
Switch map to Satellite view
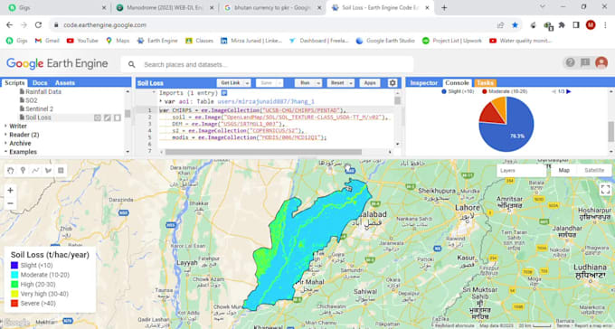point(594,170)
